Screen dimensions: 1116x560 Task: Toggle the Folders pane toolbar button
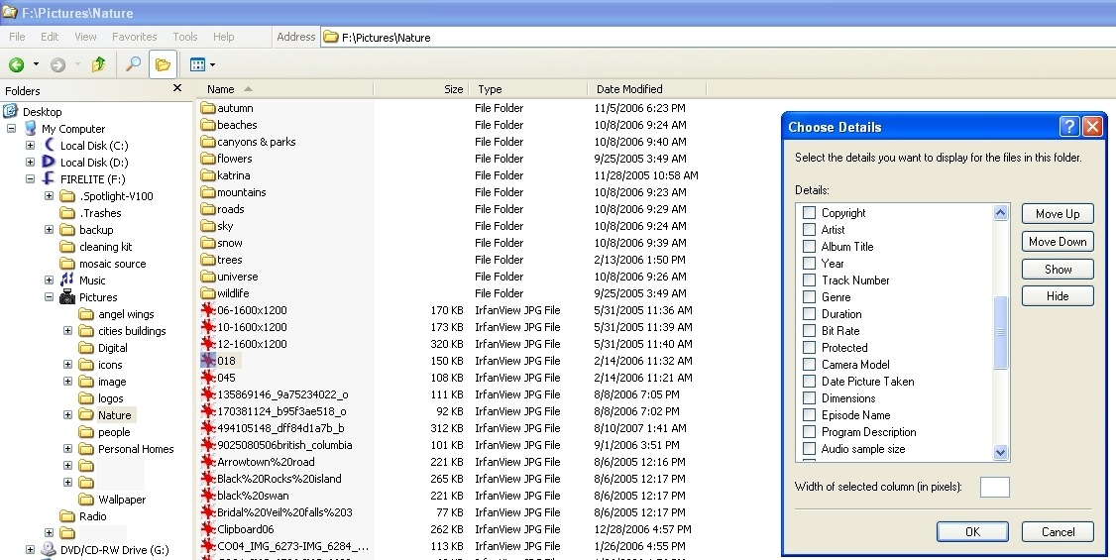click(x=163, y=64)
